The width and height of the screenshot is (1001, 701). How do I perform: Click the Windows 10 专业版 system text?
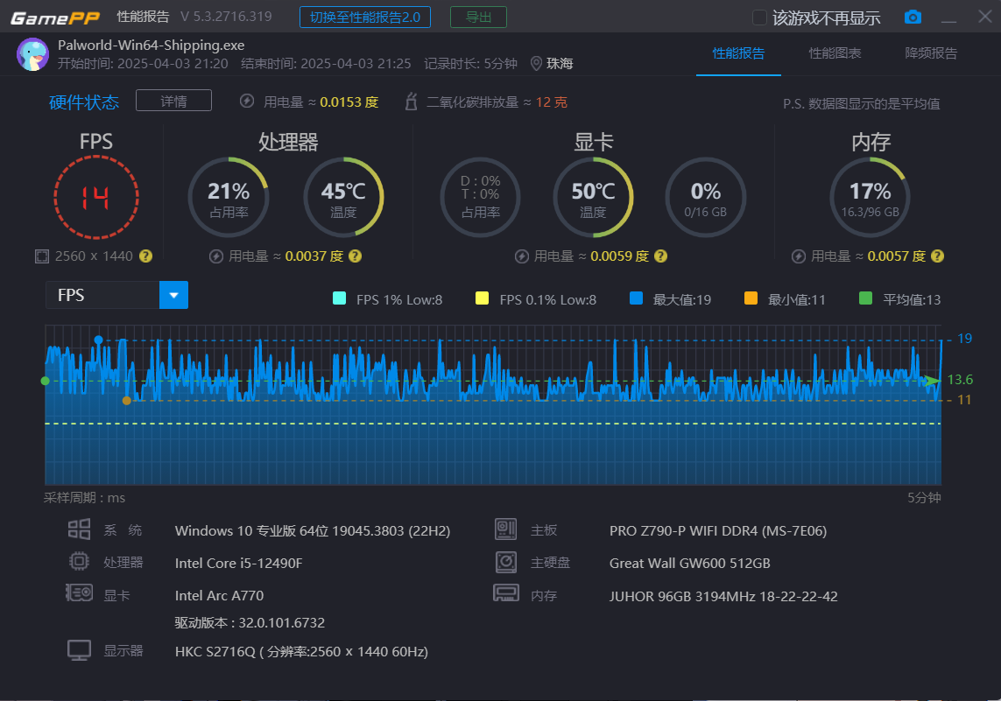pyautogui.click(x=313, y=530)
